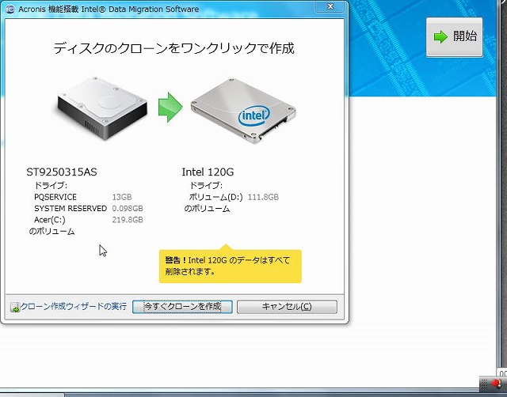Close the Data Migration dialog window

330,7
